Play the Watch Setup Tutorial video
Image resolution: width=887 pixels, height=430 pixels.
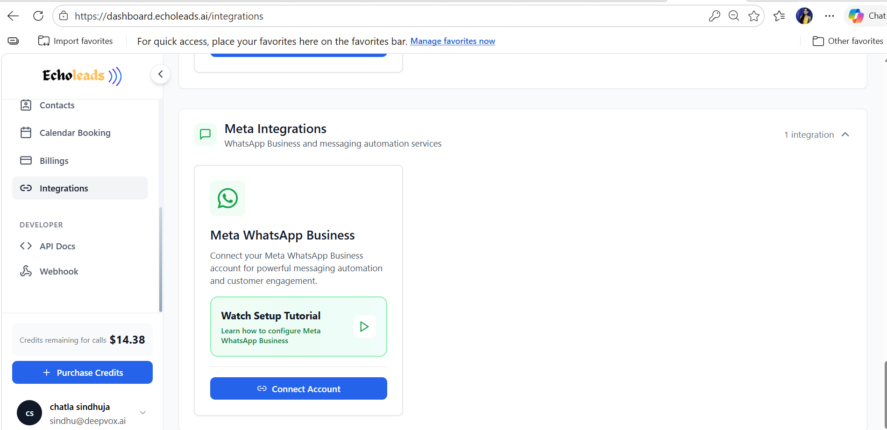[364, 326]
